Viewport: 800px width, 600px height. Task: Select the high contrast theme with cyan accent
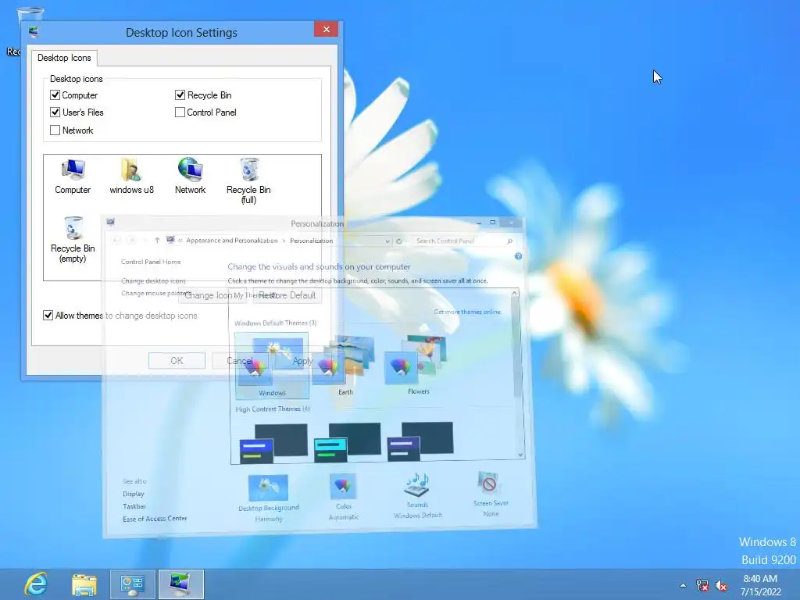click(347, 442)
